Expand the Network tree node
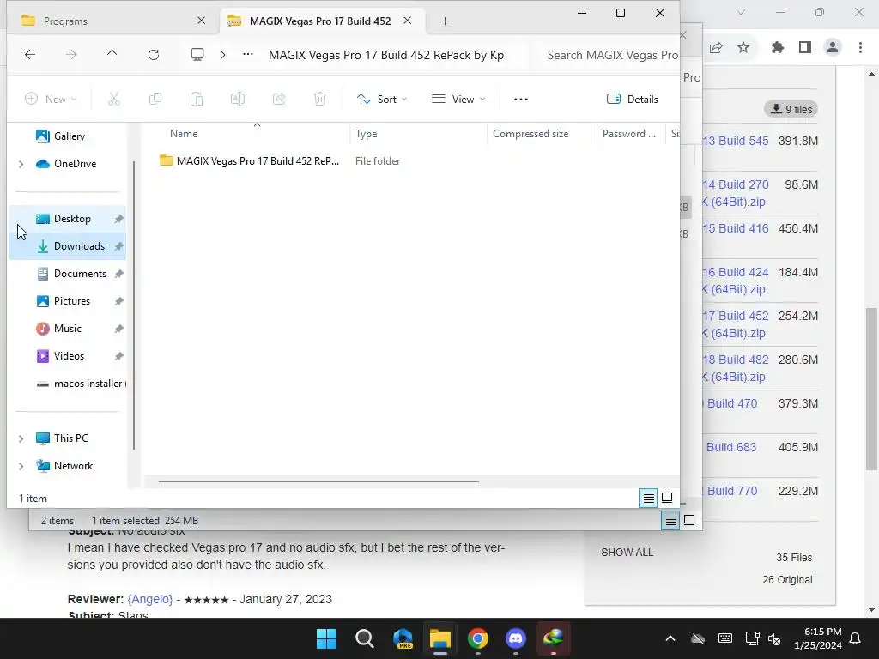 pyautogui.click(x=21, y=466)
